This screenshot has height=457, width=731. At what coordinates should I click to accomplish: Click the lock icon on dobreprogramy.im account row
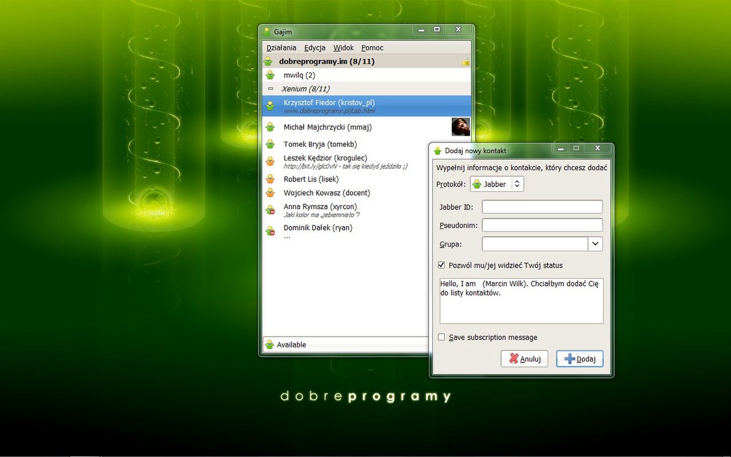click(x=465, y=61)
